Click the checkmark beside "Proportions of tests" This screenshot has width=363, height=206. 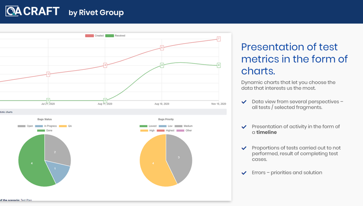coord(244,148)
